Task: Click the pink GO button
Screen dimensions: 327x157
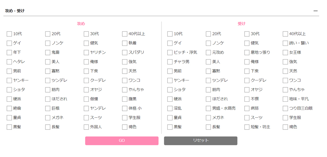Action: (122, 141)
